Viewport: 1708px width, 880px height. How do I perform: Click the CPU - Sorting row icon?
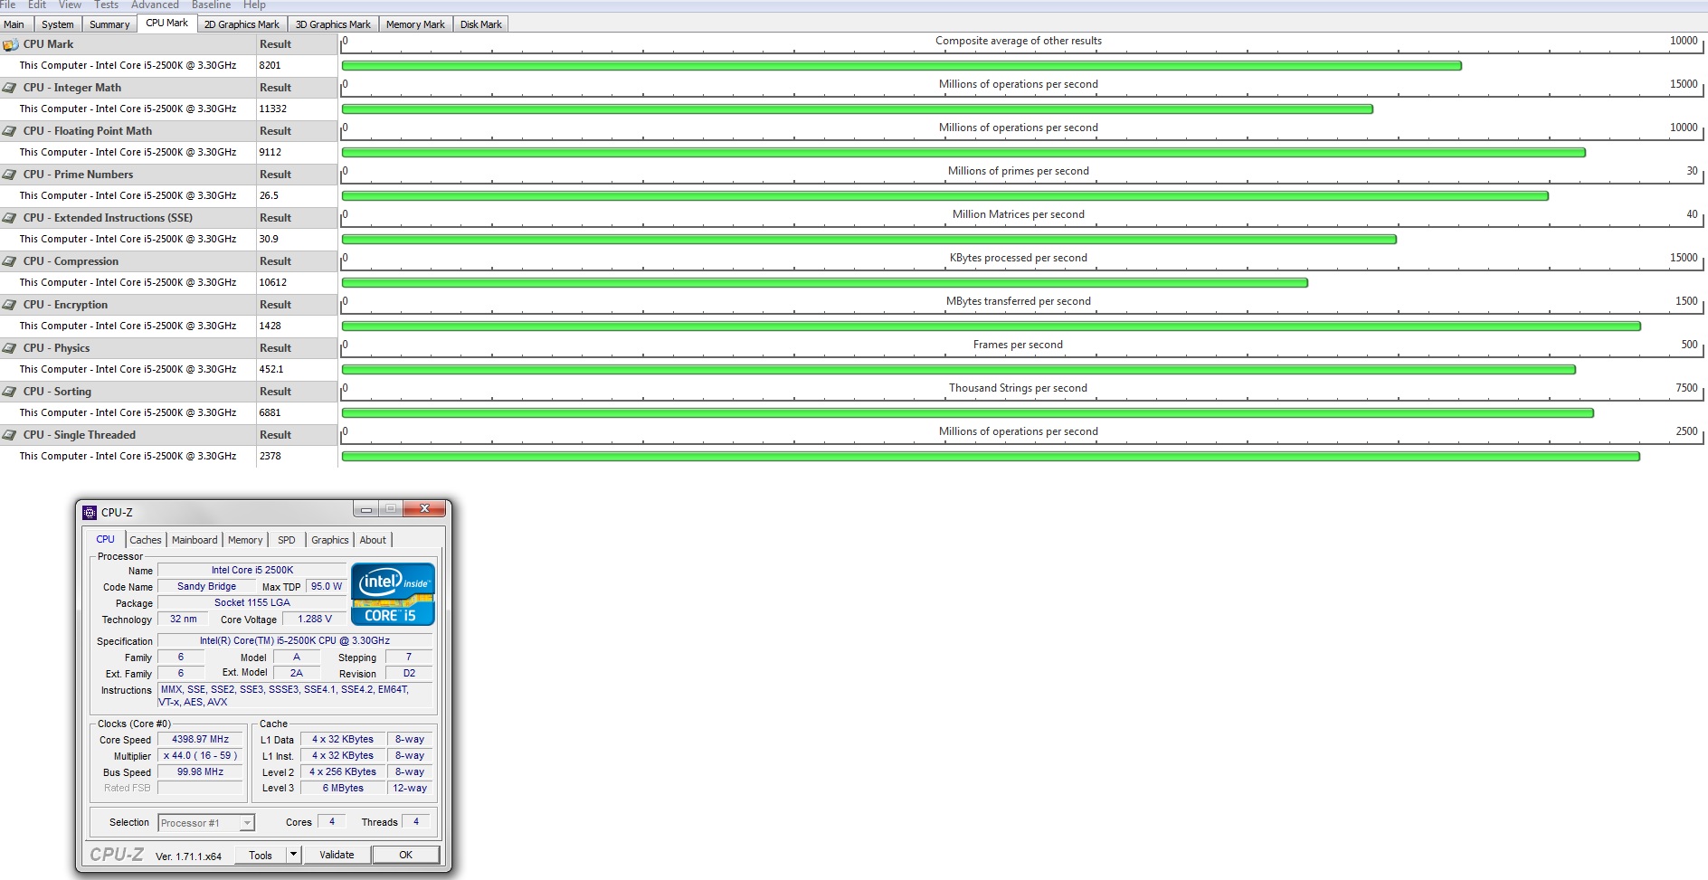(x=10, y=392)
